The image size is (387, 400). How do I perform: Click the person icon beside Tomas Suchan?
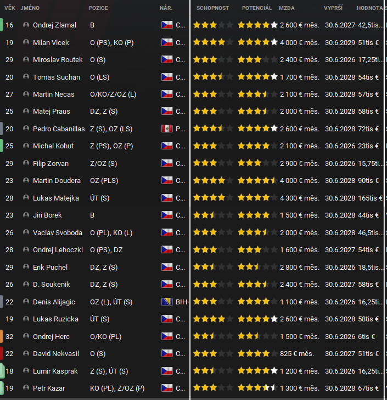coord(26,77)
